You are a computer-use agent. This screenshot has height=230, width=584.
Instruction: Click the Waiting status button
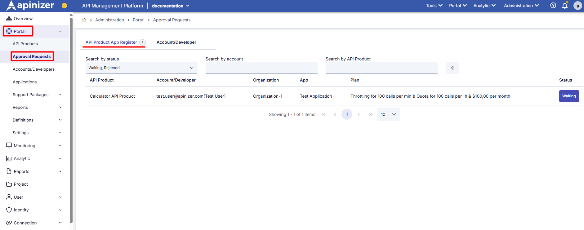569,96
